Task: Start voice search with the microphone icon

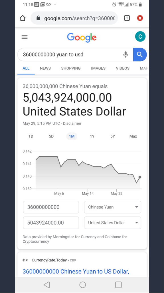Action: [x=126, y=55]
